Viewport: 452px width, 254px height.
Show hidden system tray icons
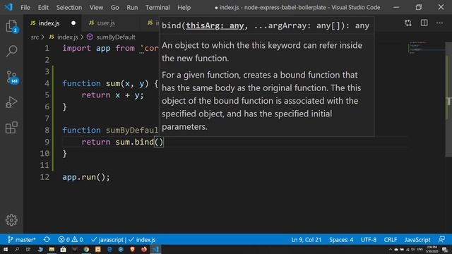(391, 250)
